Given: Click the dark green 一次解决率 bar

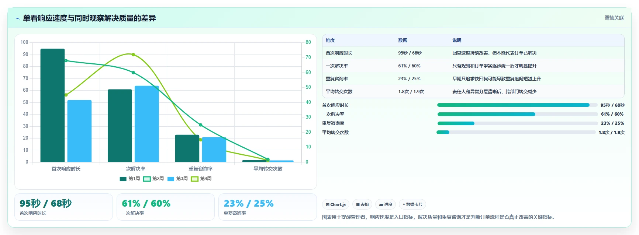Looking at the screenshot, I should (120, 126).
